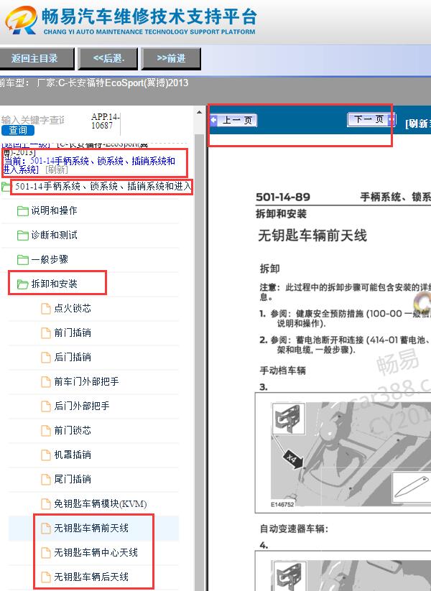
Task: Click the page icon beside 前车门外部把手
Action: coord(46,382)
